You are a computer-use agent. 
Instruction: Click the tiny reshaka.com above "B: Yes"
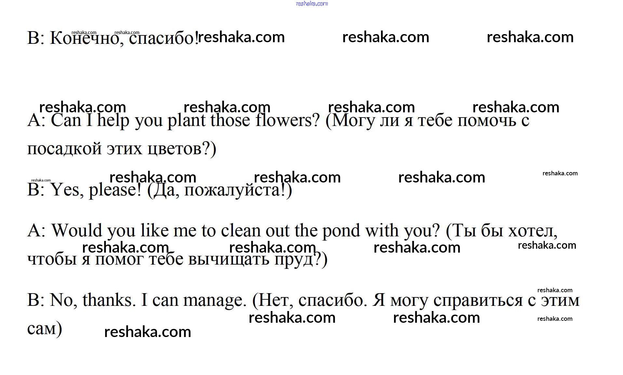(x=41, y=180)
